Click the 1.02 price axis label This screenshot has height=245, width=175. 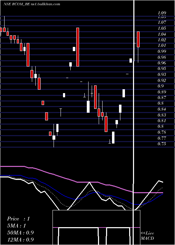(x=162, y=40)
